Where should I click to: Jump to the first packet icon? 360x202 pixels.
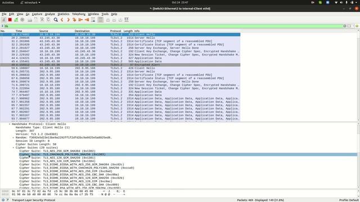80,20
